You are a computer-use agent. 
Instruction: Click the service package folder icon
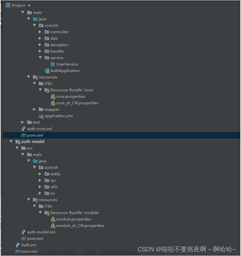point(47,58)
